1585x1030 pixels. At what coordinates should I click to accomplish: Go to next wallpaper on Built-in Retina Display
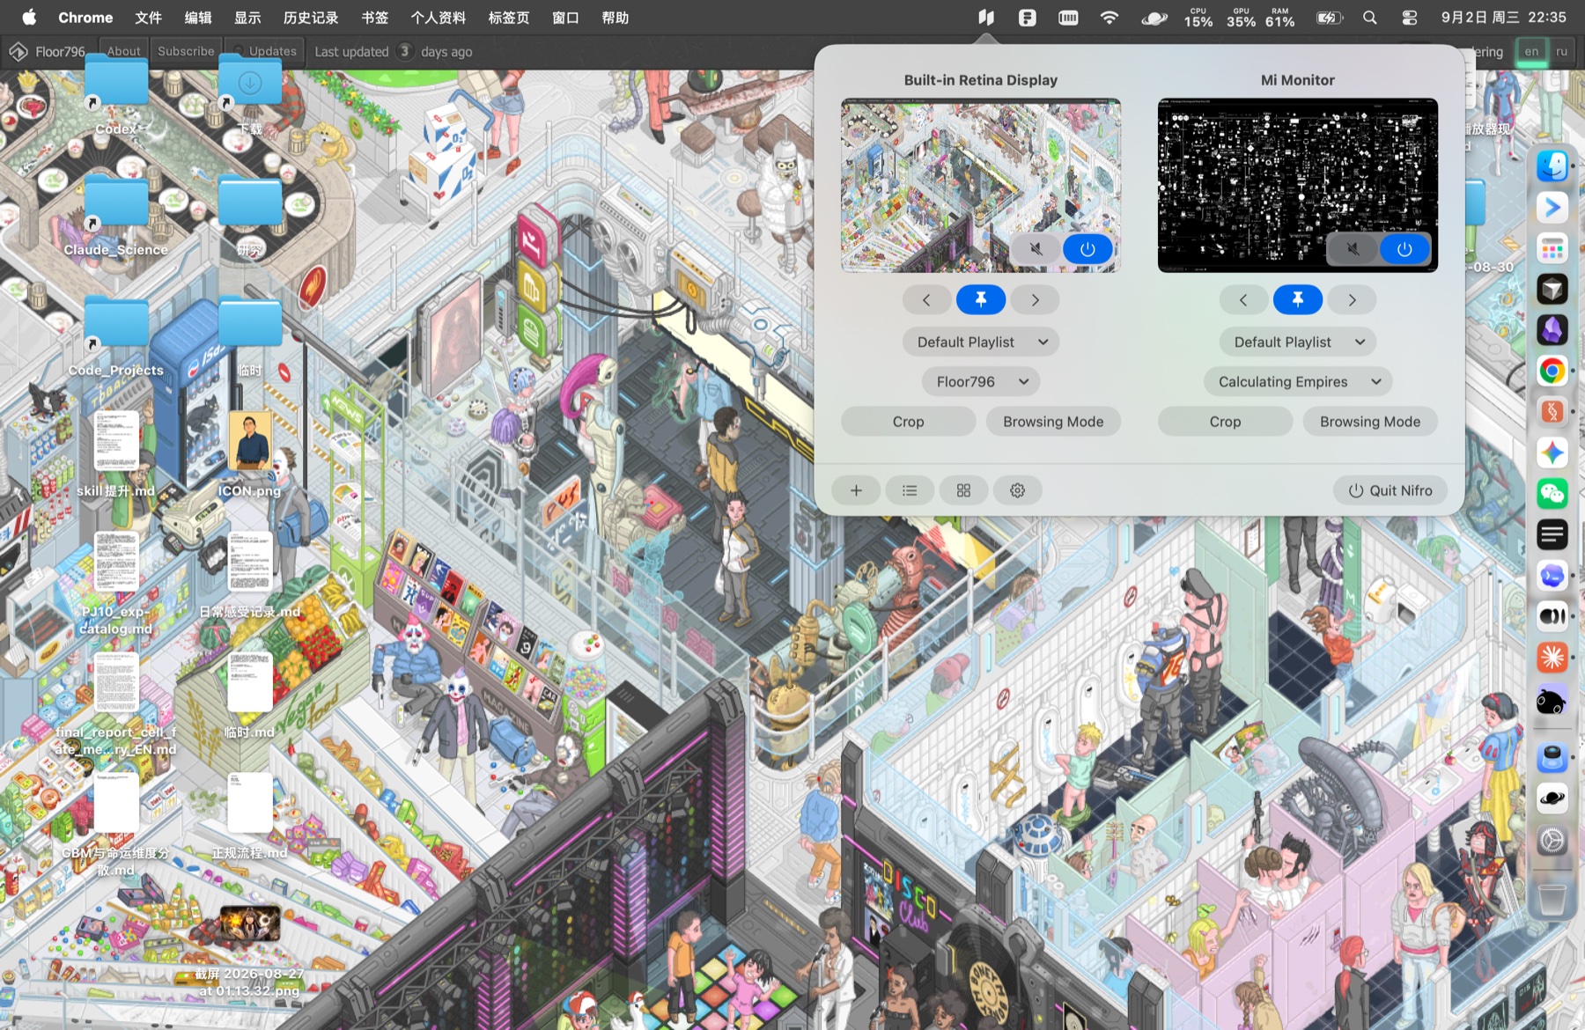click(x=1036, y=300)
